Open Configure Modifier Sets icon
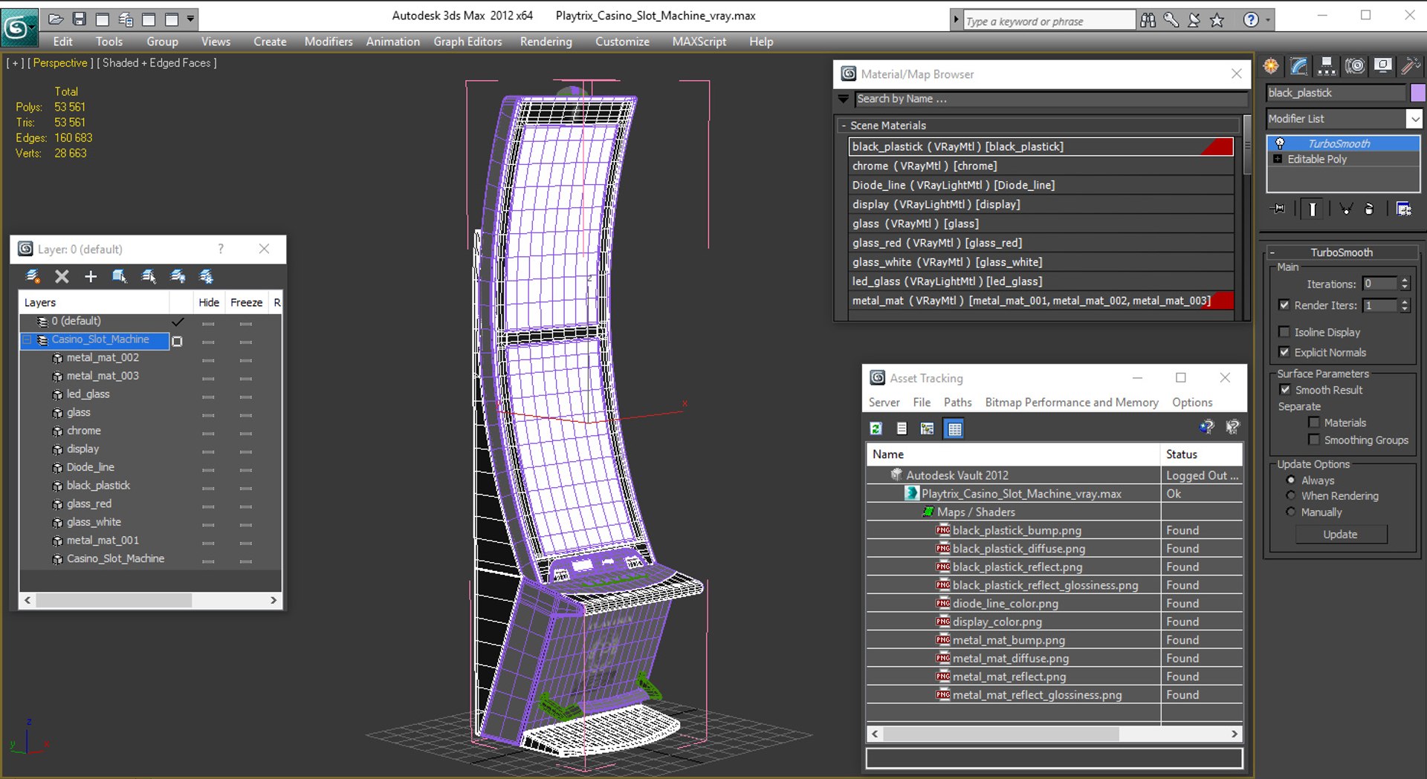 pos(1403,209)
